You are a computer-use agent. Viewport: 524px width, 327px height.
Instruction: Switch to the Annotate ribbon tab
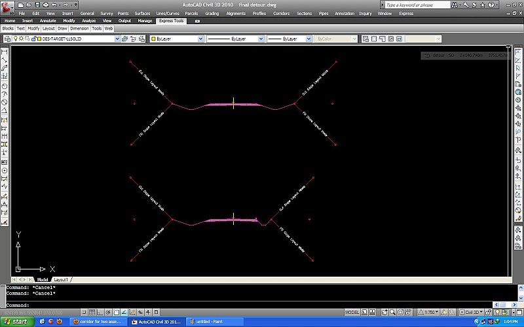(x=48, y=21)
